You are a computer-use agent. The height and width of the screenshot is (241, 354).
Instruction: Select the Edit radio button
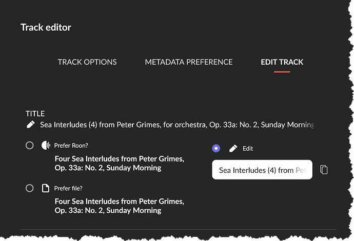pyautogui.click(x=216, y=148)
